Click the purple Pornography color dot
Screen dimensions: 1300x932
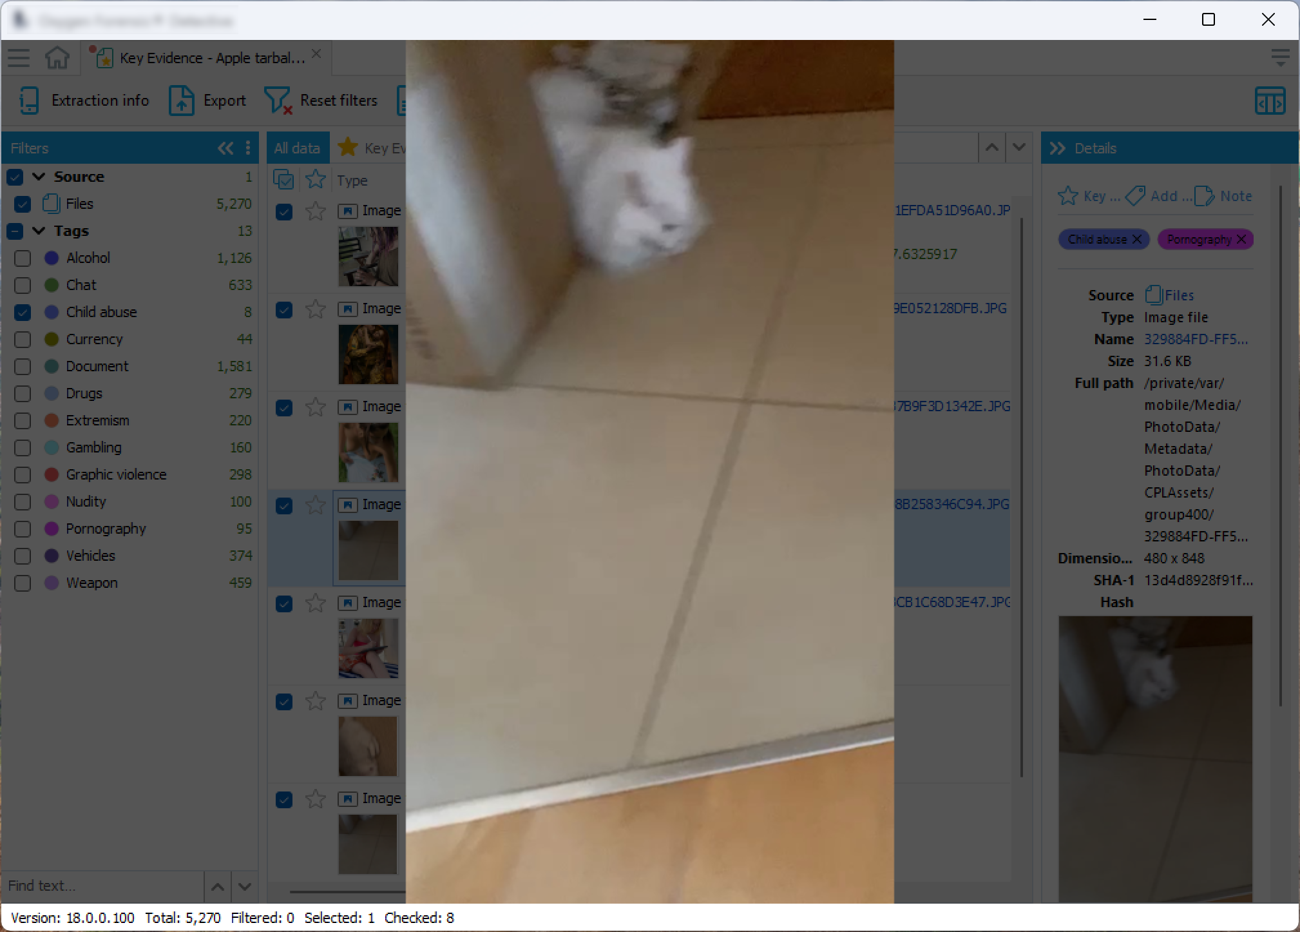tap(52, 529)
